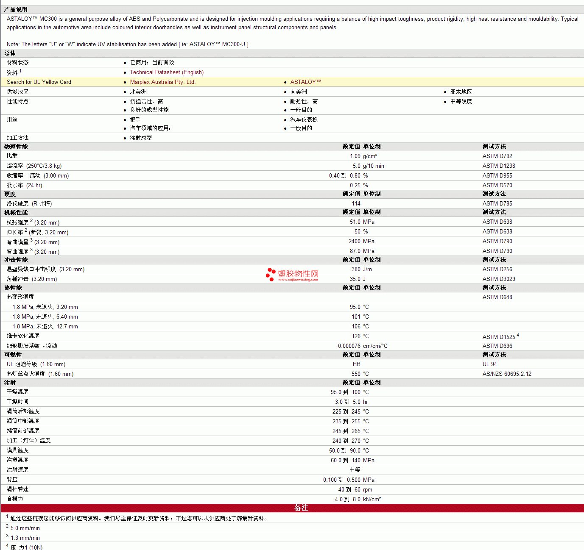Click the ASTM D256 test method

pos(497,269)
